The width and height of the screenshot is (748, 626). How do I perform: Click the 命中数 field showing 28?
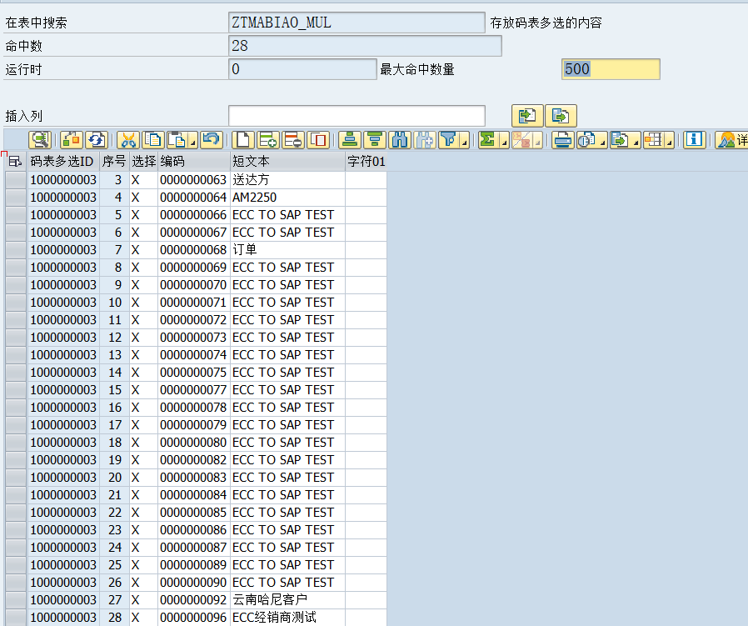tap(365, 46)
